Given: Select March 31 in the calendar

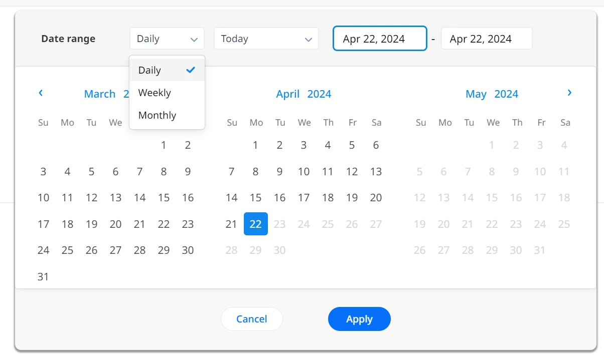Looking at the screenshot, I should [x=43, y=276].
